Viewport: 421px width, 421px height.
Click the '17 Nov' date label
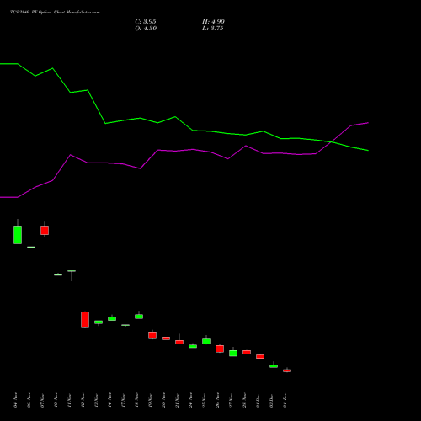pyautogui.click(x=123, y=400)
